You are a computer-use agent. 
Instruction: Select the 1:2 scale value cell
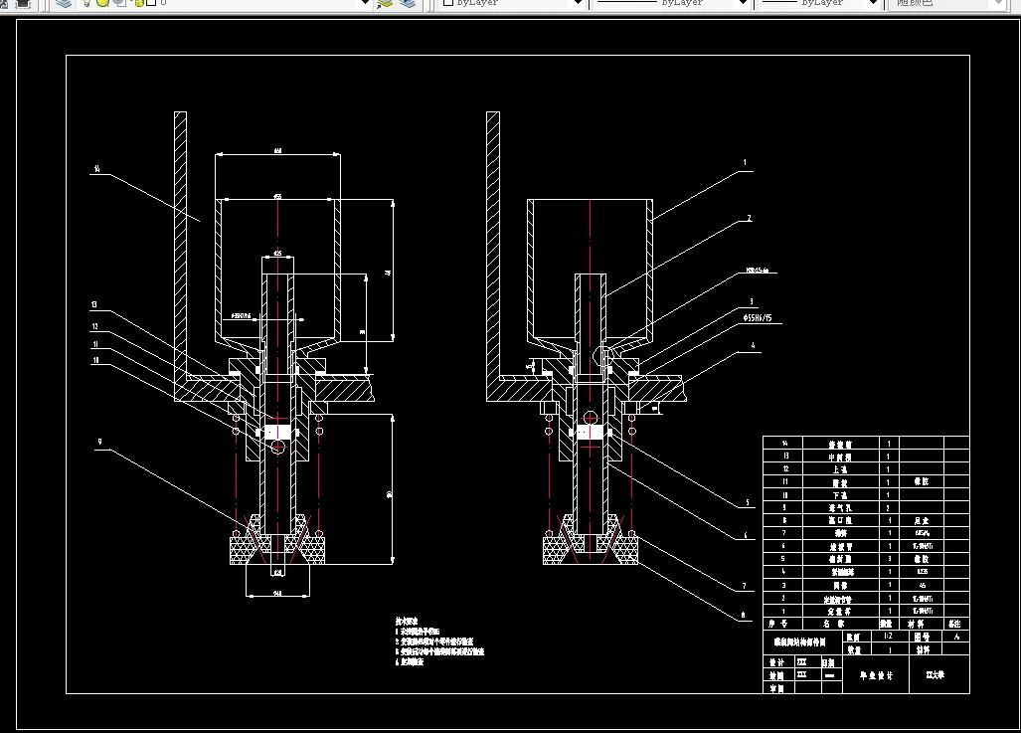click(x=888, y=636)
